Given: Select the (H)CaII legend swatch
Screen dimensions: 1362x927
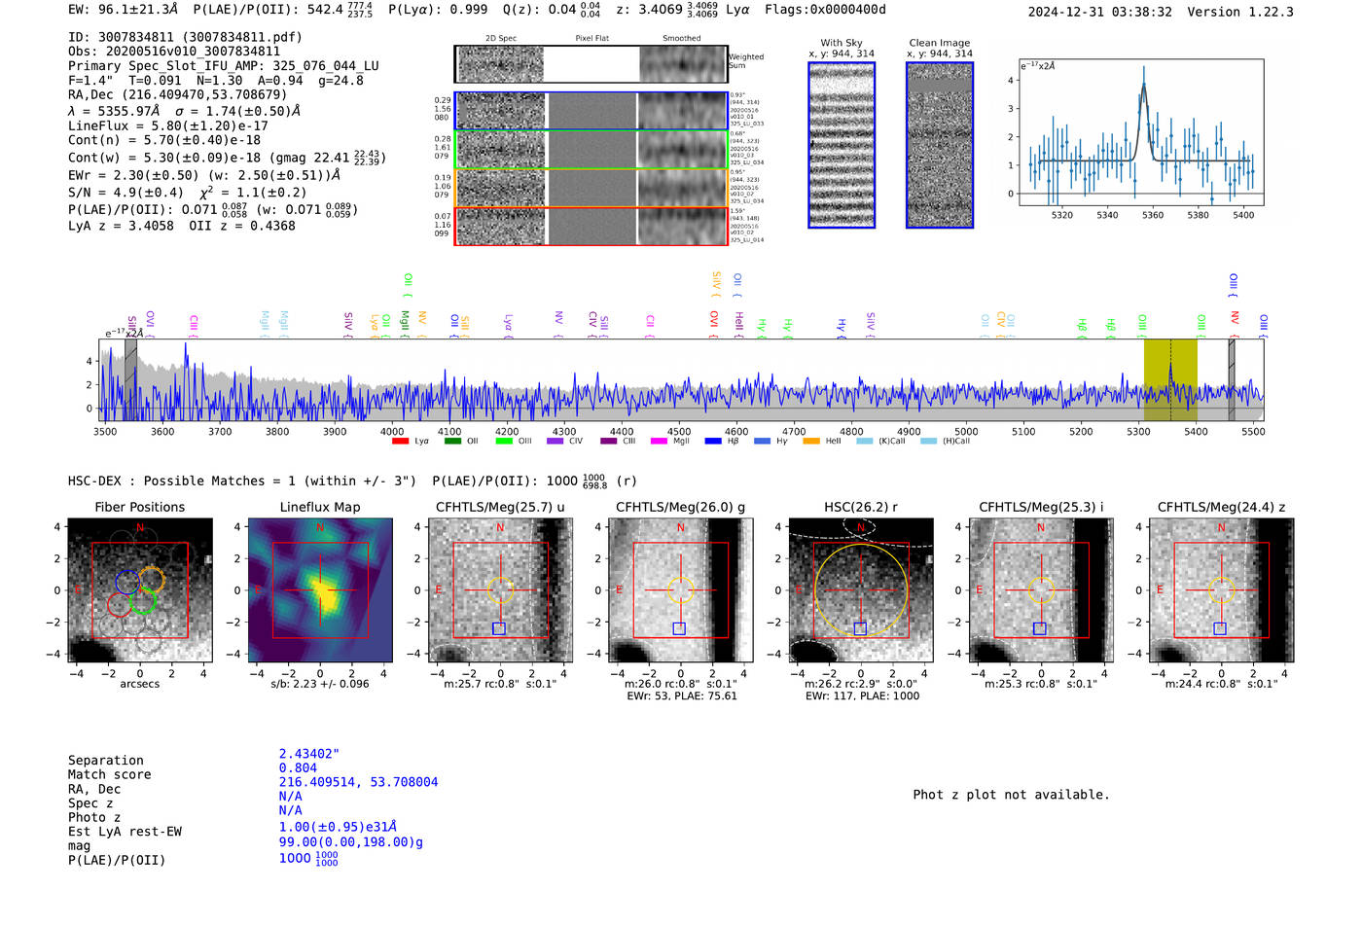Looking at the screenshot, I should pyautogui.click(x=928, y=442).
